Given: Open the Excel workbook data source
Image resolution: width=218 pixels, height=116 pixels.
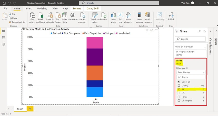Looking at the screenshot, I should pos(41,18).
